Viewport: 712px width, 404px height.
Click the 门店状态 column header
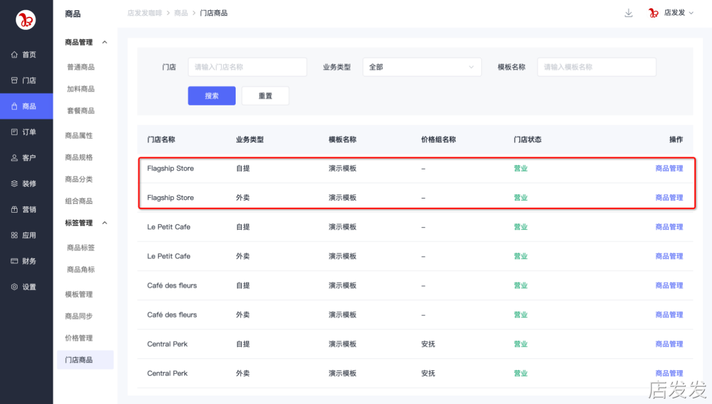point(527,139)
